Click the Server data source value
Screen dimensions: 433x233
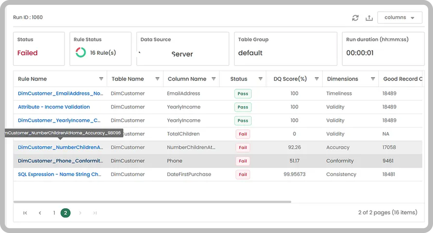[x=182, y=54]
